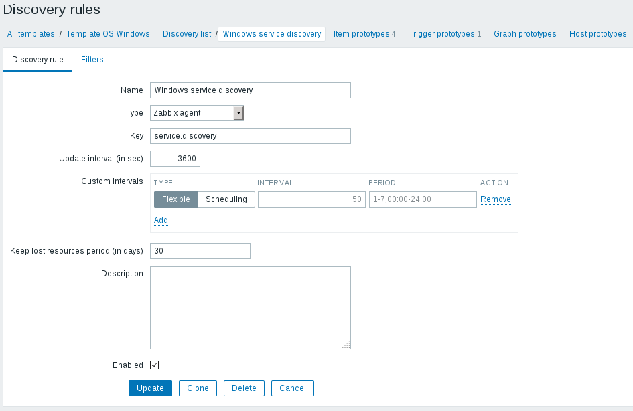Viewport: 633px width, 411px height.
Task: Open Trigger prototypes
Action: point(441,33)
